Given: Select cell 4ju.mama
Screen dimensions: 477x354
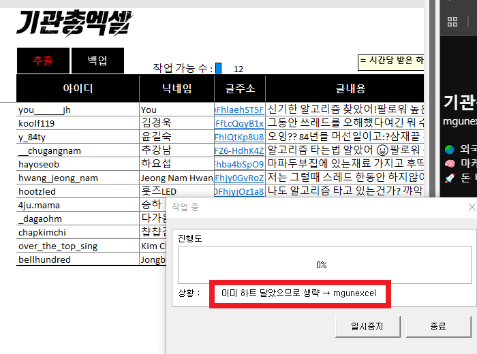Looking at the screenshot, I should (78, 205).
